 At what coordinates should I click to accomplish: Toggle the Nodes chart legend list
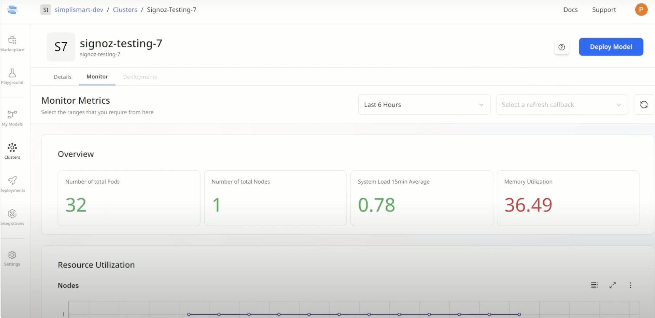(x=594, y=285)
